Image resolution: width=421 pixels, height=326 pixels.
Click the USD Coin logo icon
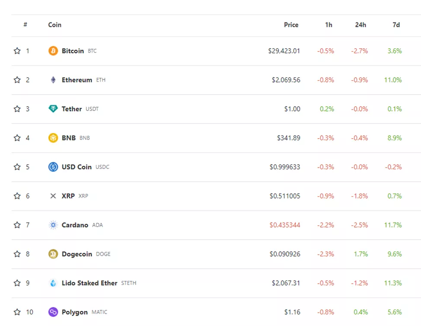coord(53,167)
